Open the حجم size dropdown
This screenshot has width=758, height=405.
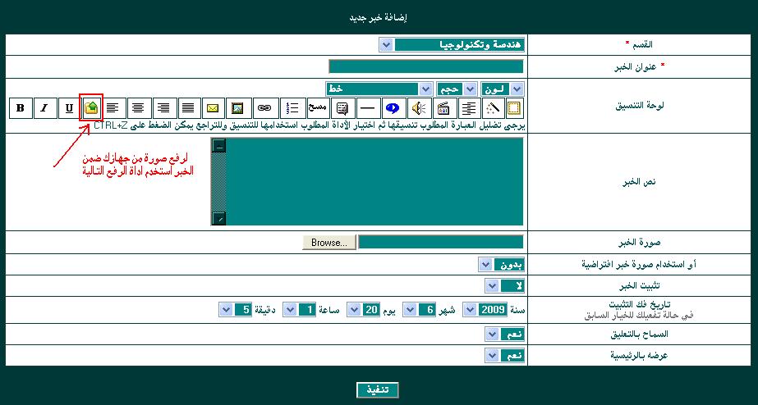470,89
